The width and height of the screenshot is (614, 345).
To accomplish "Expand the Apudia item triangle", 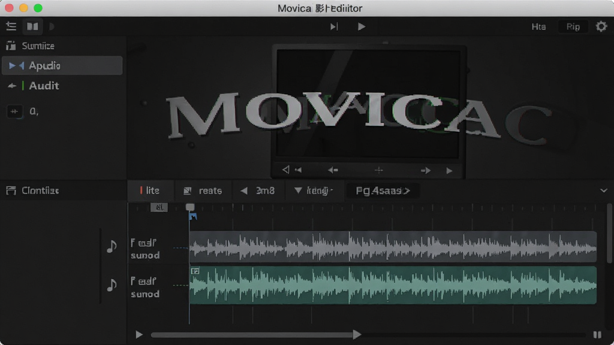I will click(x=12, y=65).
